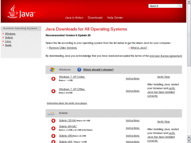Click the Recommended Version 6 Update 26 text
191x143 pixels.
(x=68, y=35)
